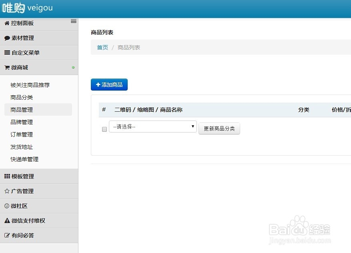Click the list icon beside 自定义菜单
The height and width of the screenshot is (253, 351).
[x=7, y=53]
